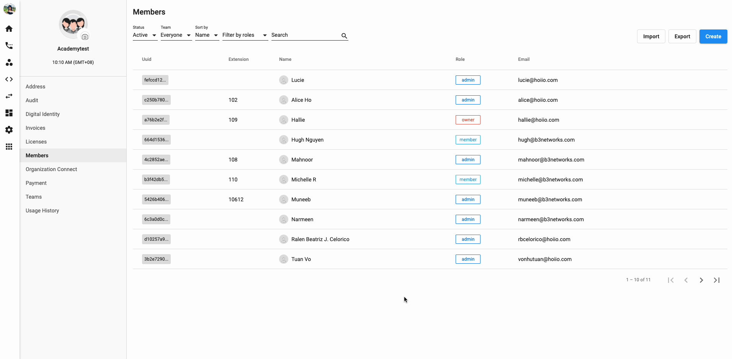Click Michelle R's avatar icon
The height and width of the screenshot is (359, 732).
(x=284, y=179)
